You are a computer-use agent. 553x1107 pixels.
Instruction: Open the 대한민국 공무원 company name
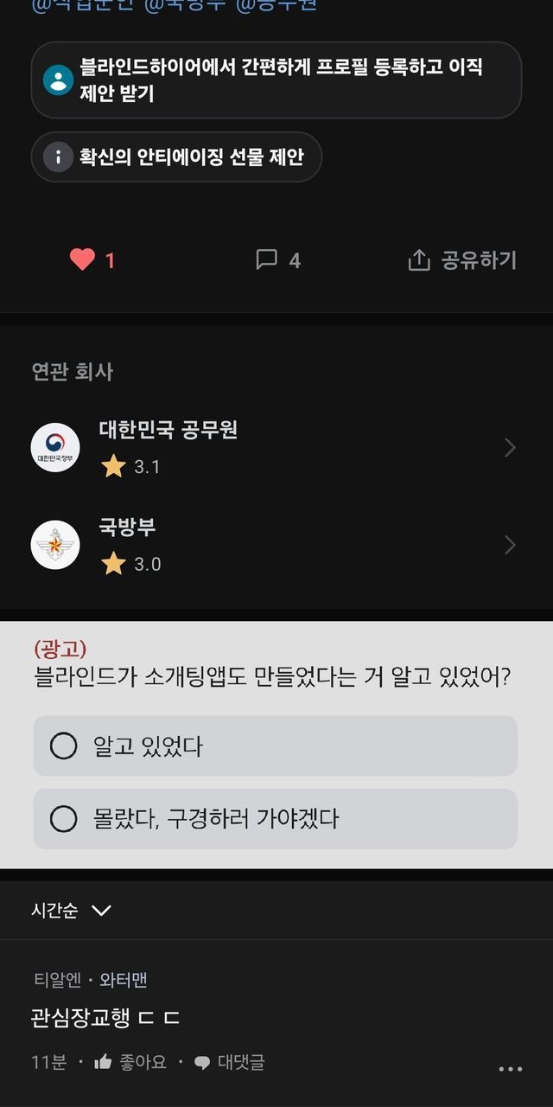(168, 430)
